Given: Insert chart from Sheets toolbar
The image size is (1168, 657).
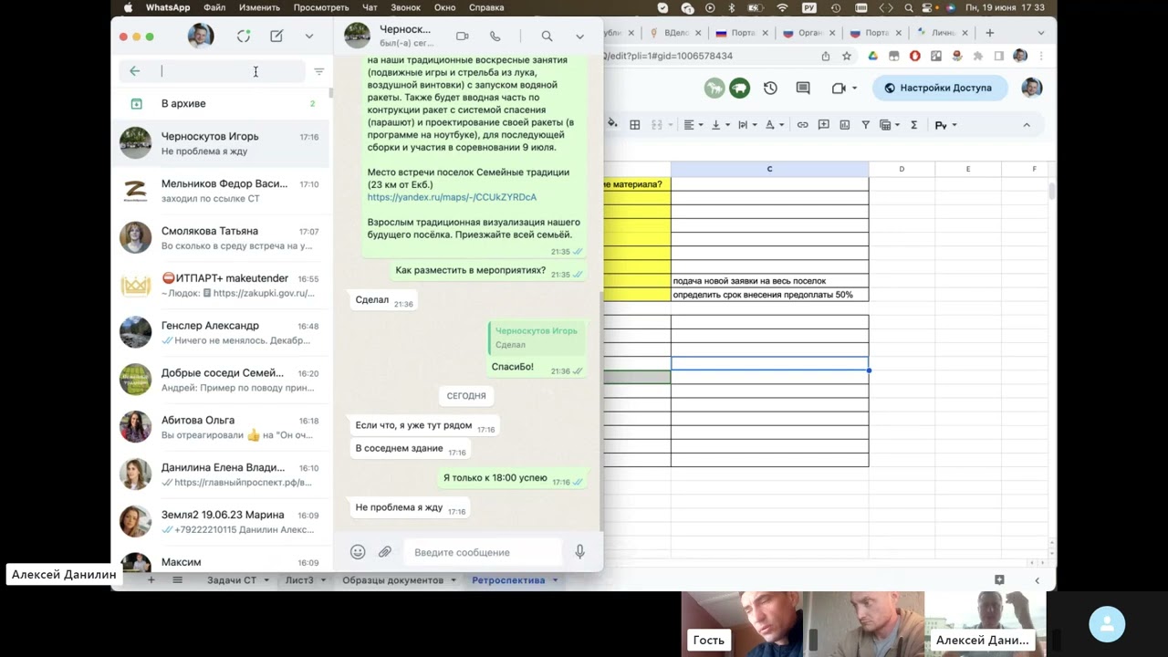Looking at the screenshot, I should (x=845, y=125).
